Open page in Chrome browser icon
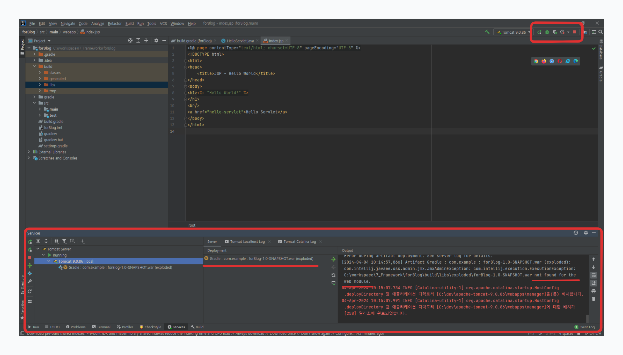The height and width of the screenshot is (355, 623). point(536,61)
